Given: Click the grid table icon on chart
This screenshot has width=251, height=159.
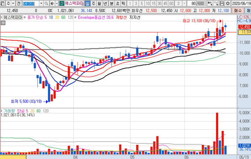Looking at the screenshot, I should (x=3, y=23).
